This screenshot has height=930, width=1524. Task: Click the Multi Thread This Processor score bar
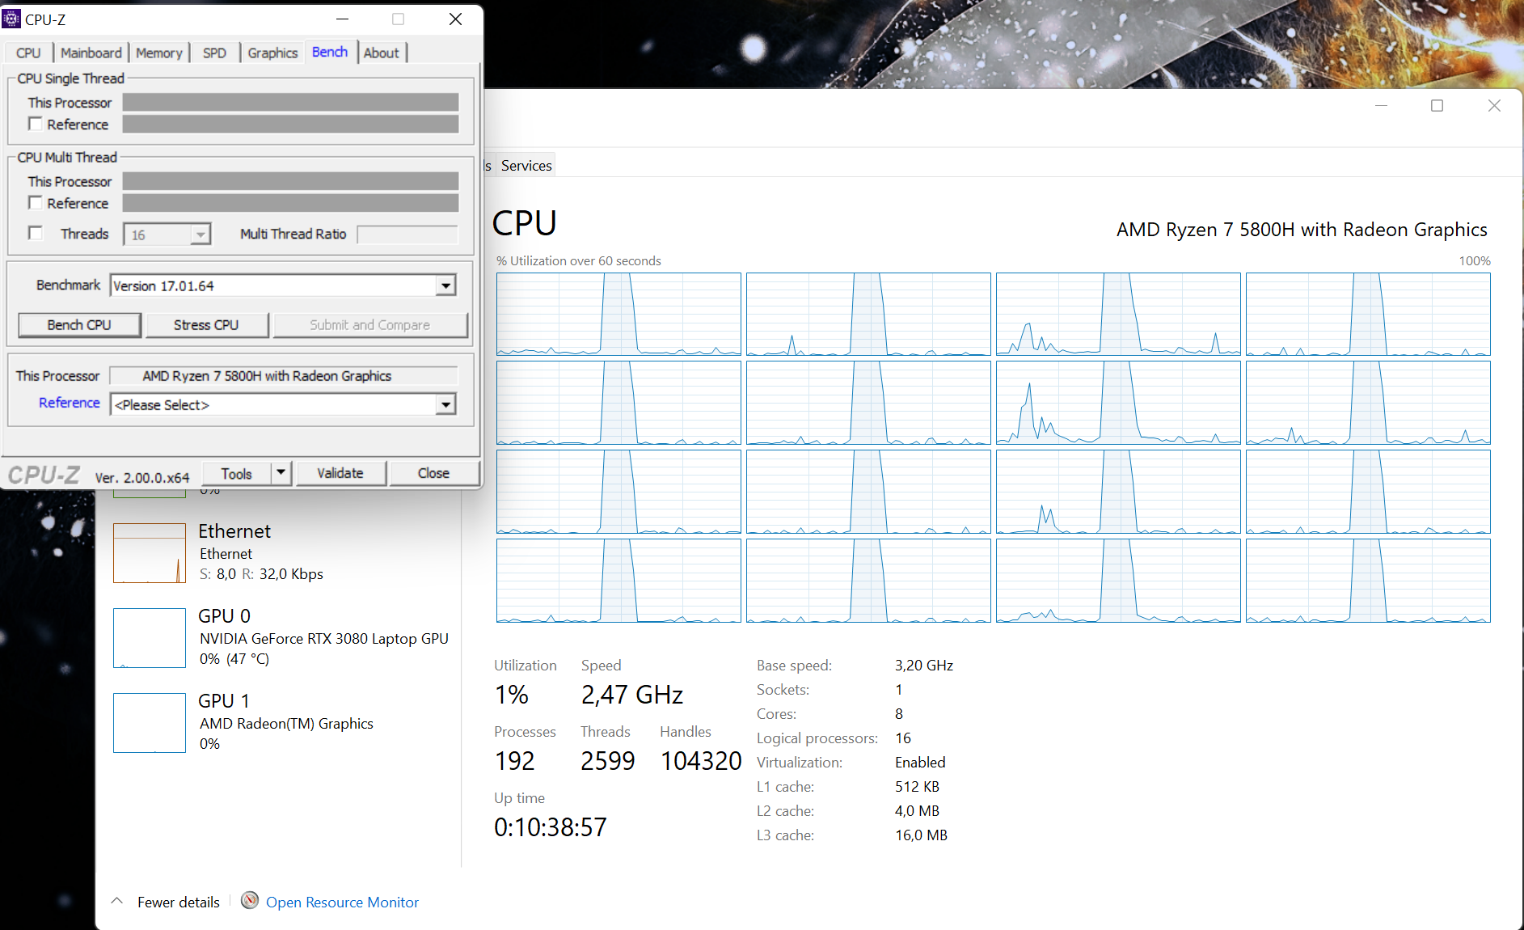290,181
